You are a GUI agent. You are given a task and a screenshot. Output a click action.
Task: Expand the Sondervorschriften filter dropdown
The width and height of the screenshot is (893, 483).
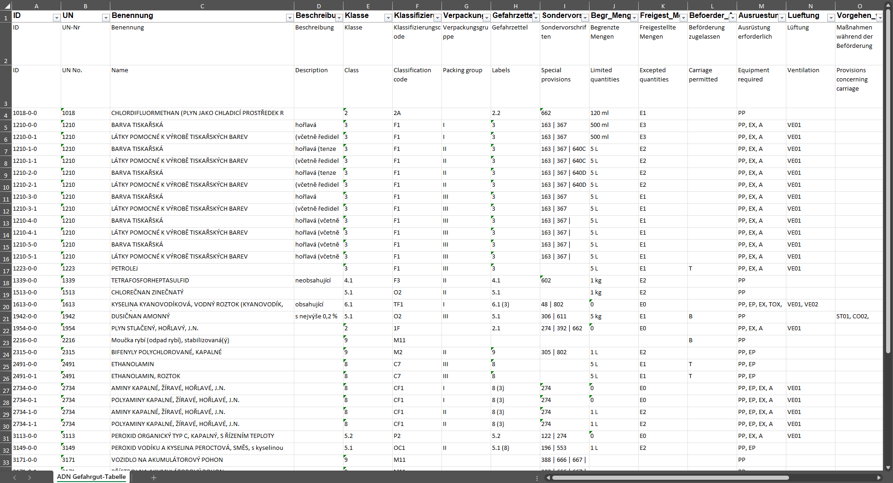coord(585,17)
